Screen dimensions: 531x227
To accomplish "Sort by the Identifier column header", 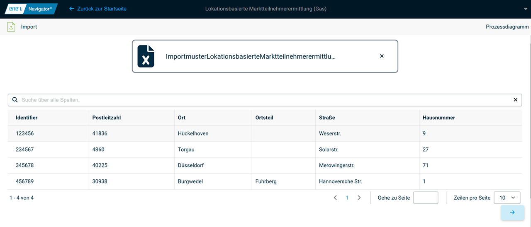I will (27, 118).
